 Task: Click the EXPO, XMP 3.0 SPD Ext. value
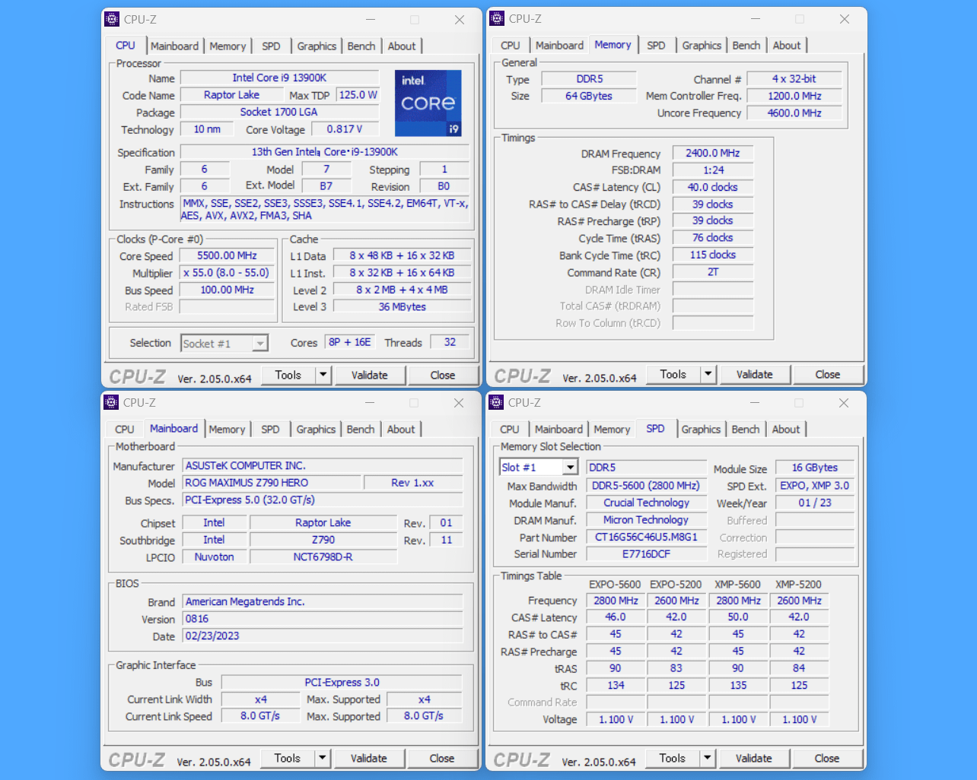coord(815,485)
